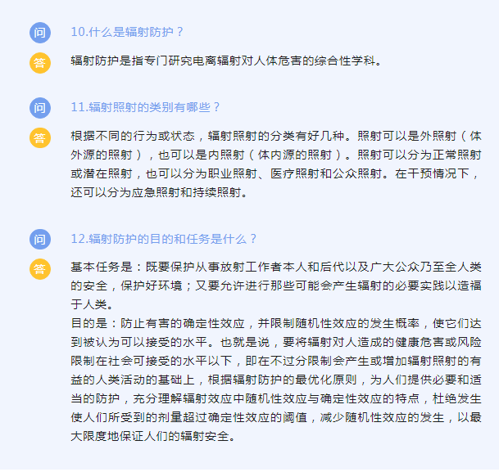
Task: Click the blue 问 icon beside question 11
Action: 40,108
